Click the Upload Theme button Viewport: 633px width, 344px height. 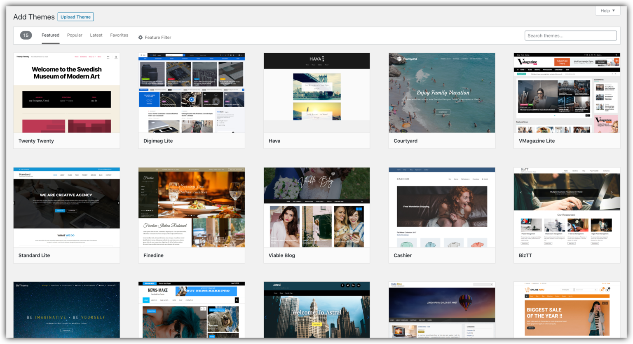[x=75, y=17]
